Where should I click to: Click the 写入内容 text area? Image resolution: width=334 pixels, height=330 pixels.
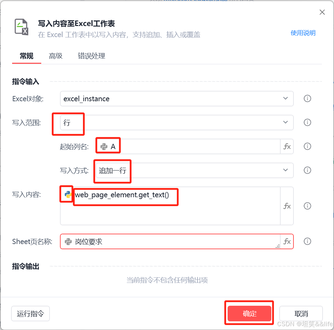(x=170, y=206)
